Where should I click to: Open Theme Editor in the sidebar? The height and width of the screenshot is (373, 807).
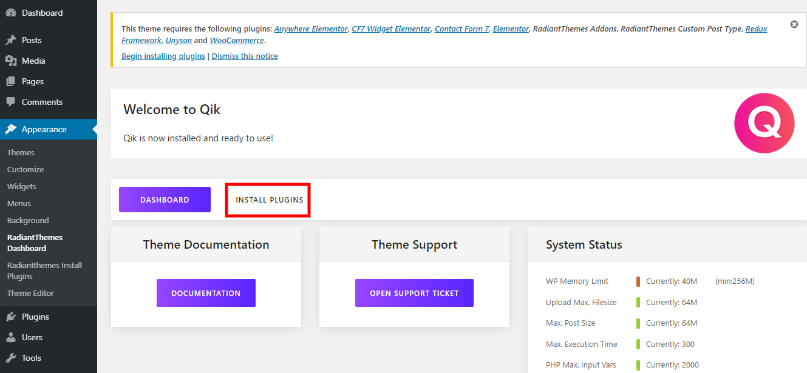[x=30, y=293]
